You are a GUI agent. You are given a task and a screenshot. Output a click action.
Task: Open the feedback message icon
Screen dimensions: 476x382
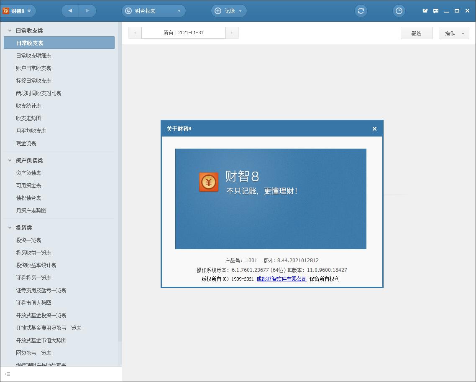click(435, 11)
